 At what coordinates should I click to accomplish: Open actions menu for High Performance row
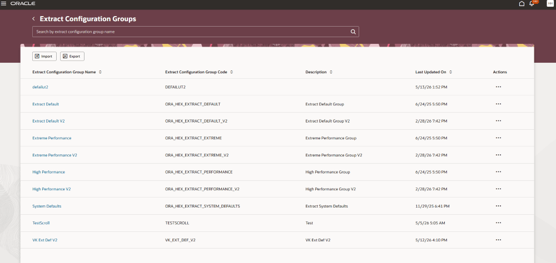point(498,171)
